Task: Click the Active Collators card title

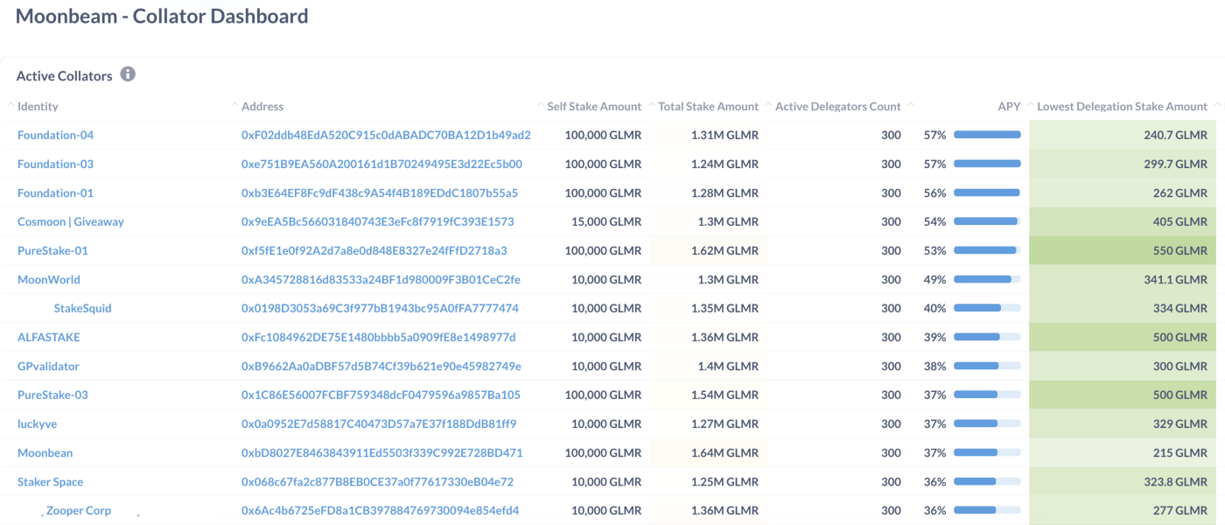Action: coord(64,75)
